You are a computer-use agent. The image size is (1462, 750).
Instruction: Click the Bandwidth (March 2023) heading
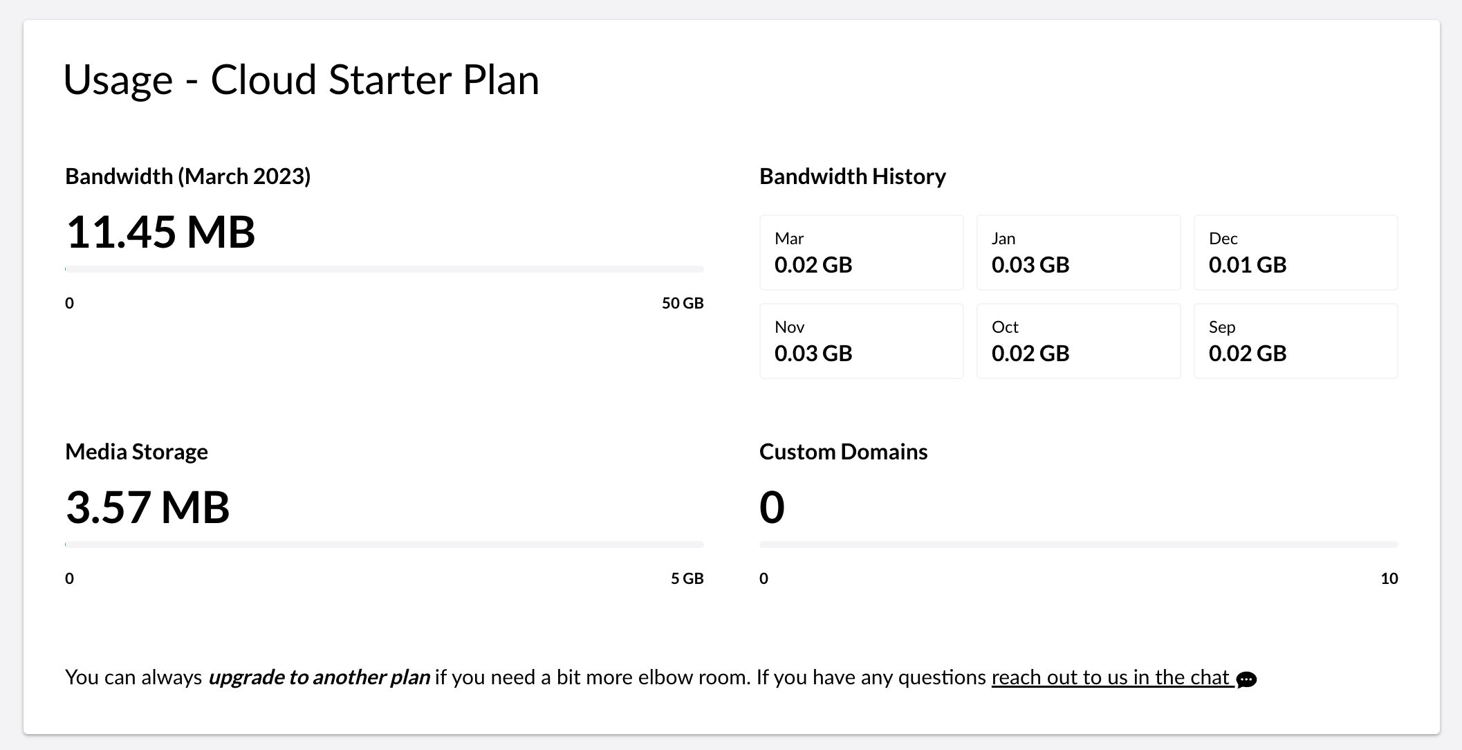[188, 176]
